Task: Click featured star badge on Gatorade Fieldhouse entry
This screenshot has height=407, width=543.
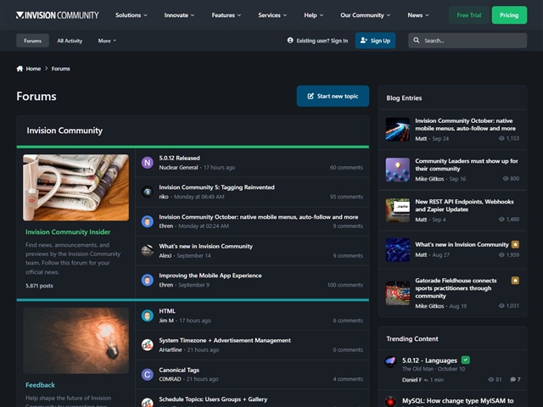Action: point(515,281)
